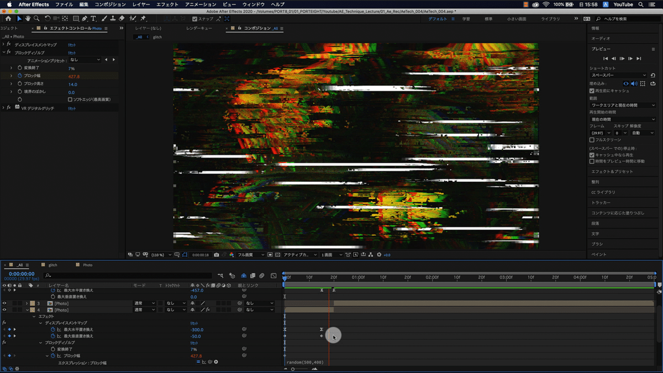Select the Pen tool

coord(84,19)
